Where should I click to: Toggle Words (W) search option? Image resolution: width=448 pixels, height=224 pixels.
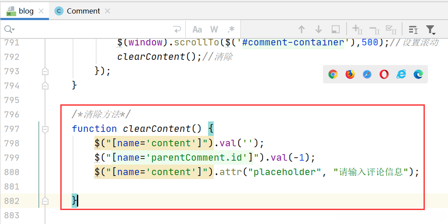pos(214,29)
